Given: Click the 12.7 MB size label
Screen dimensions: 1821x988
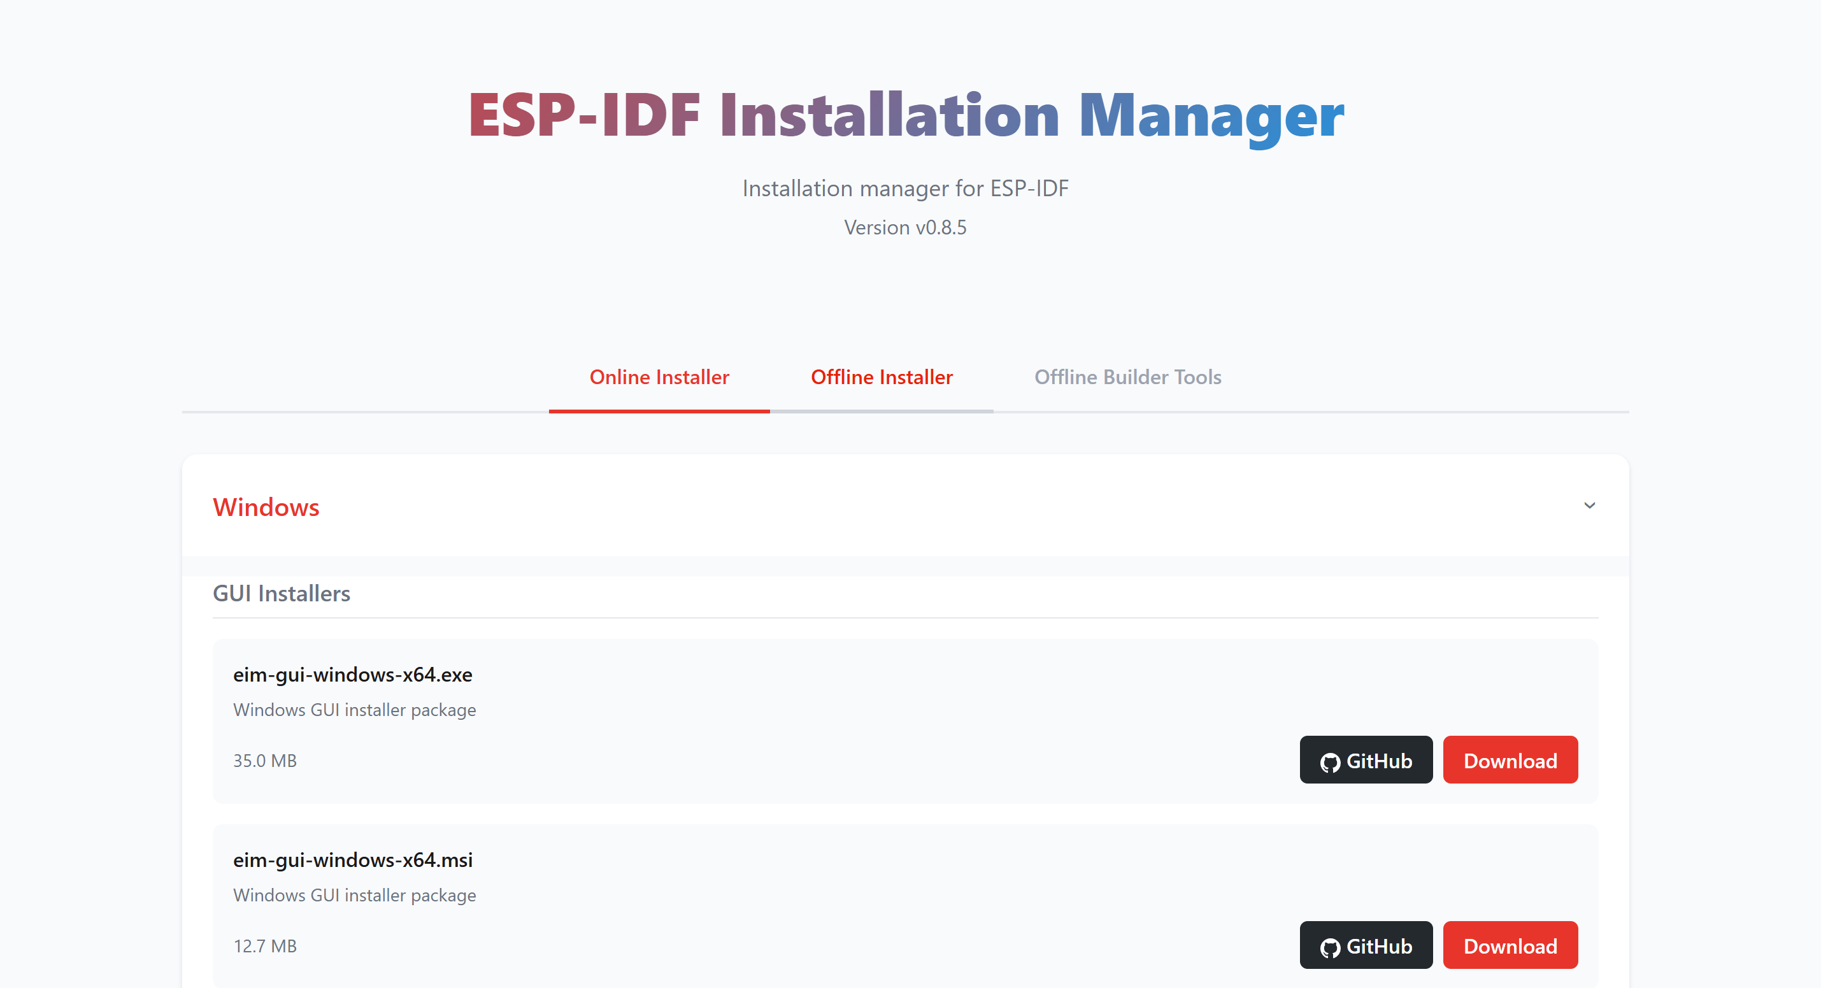Looking at the screenshot, I should (265, 946).
